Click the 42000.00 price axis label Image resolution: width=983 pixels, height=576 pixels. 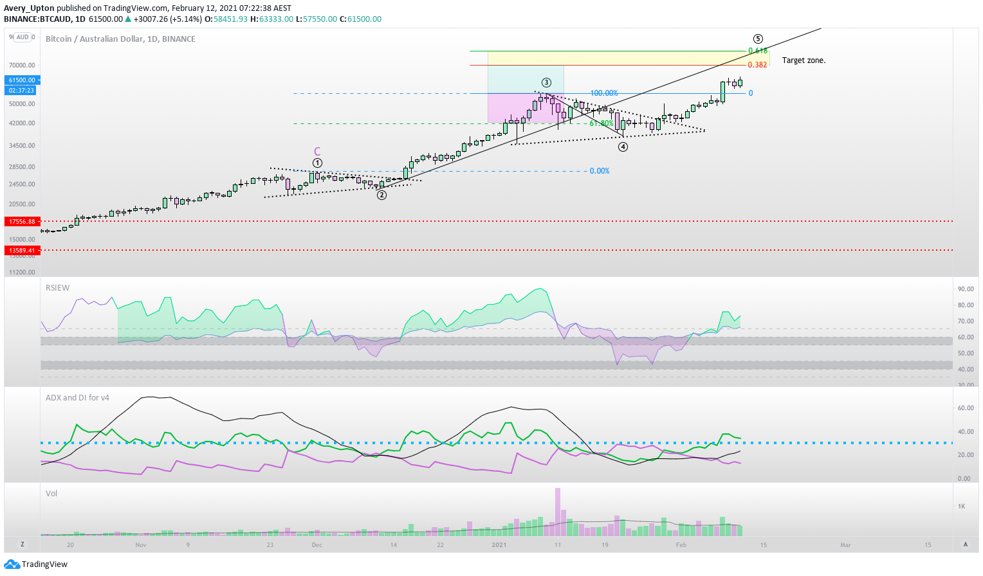click(23, 123)
